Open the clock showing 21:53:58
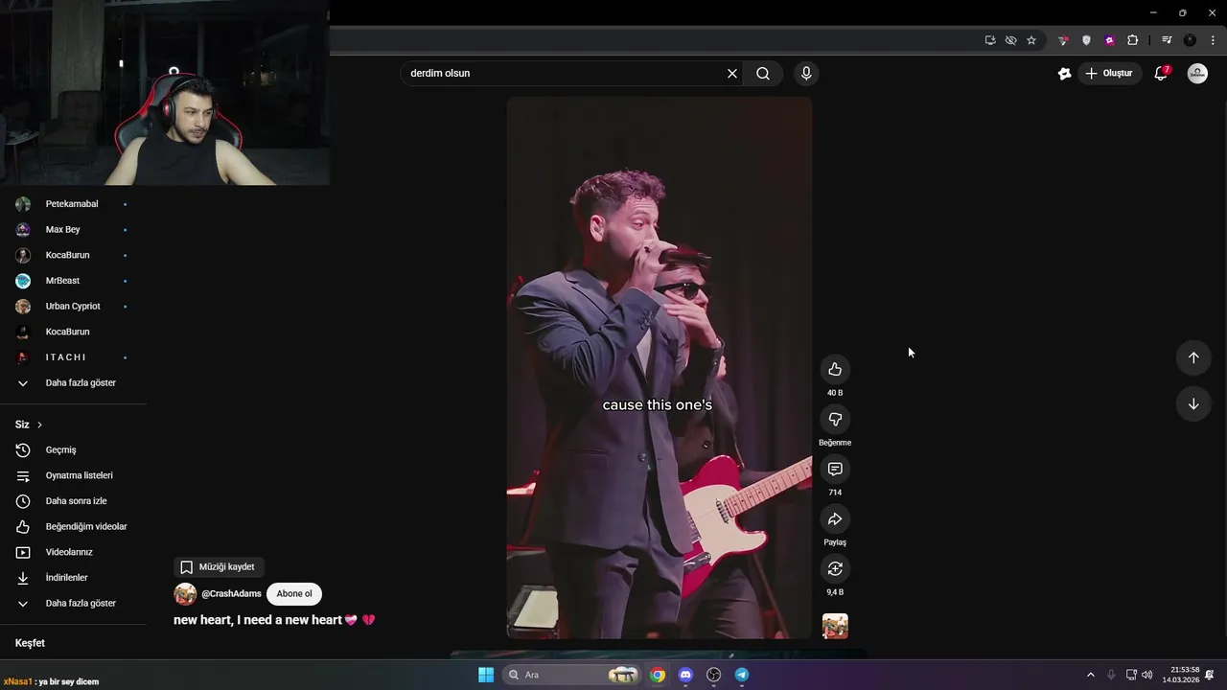 point(1180,675)
